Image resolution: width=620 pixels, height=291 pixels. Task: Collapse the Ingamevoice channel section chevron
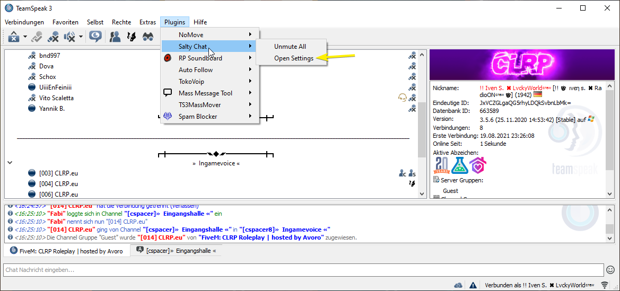pyautogui.click(x=10, y=163)
